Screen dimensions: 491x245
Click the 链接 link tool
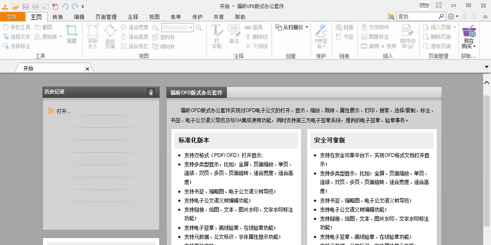344,27
